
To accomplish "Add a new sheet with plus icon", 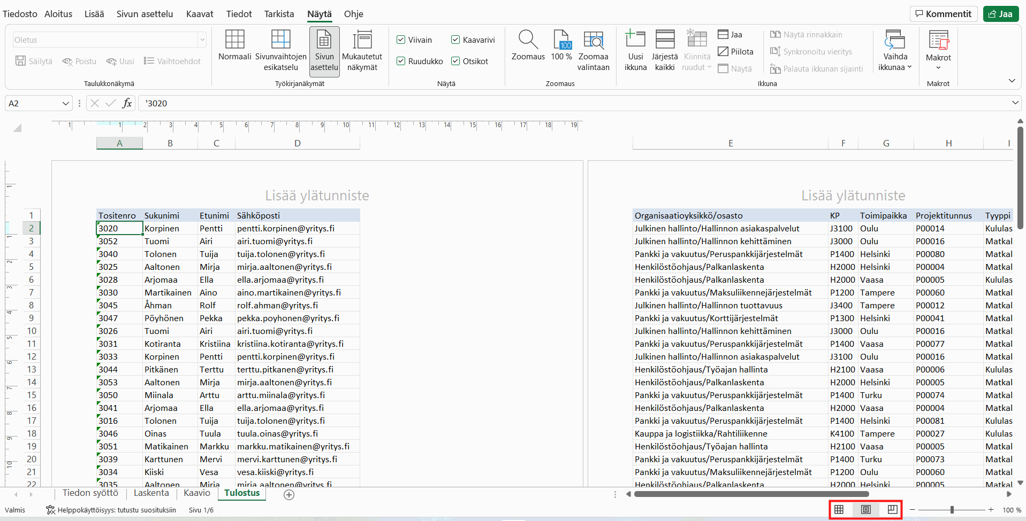I will [289, 495].
